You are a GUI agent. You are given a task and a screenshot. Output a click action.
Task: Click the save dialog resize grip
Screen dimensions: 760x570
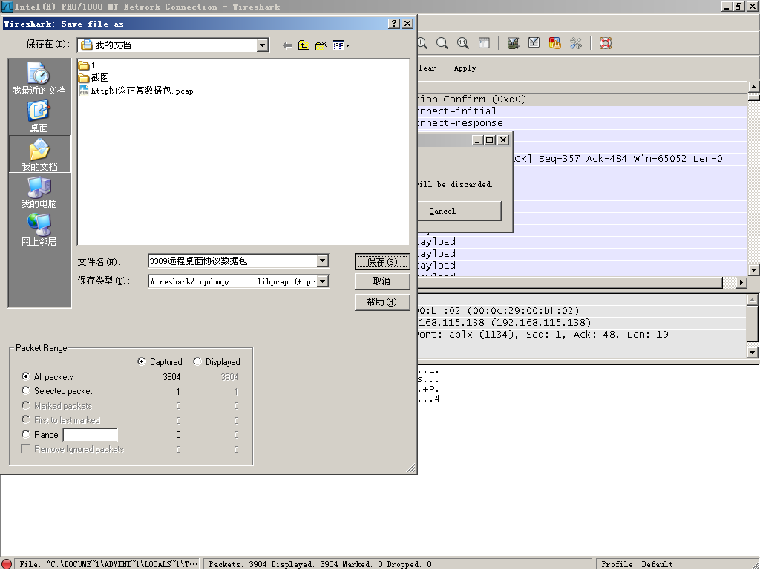(411, 468)
